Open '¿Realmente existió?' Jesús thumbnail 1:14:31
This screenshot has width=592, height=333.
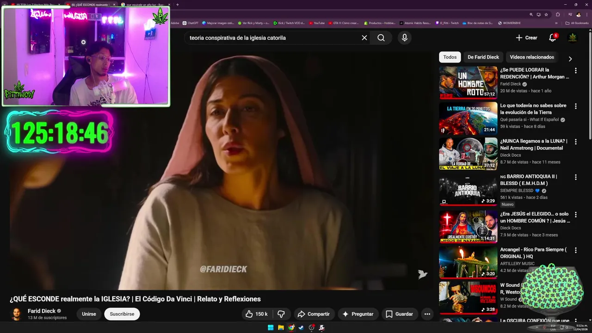click(468, 226)
